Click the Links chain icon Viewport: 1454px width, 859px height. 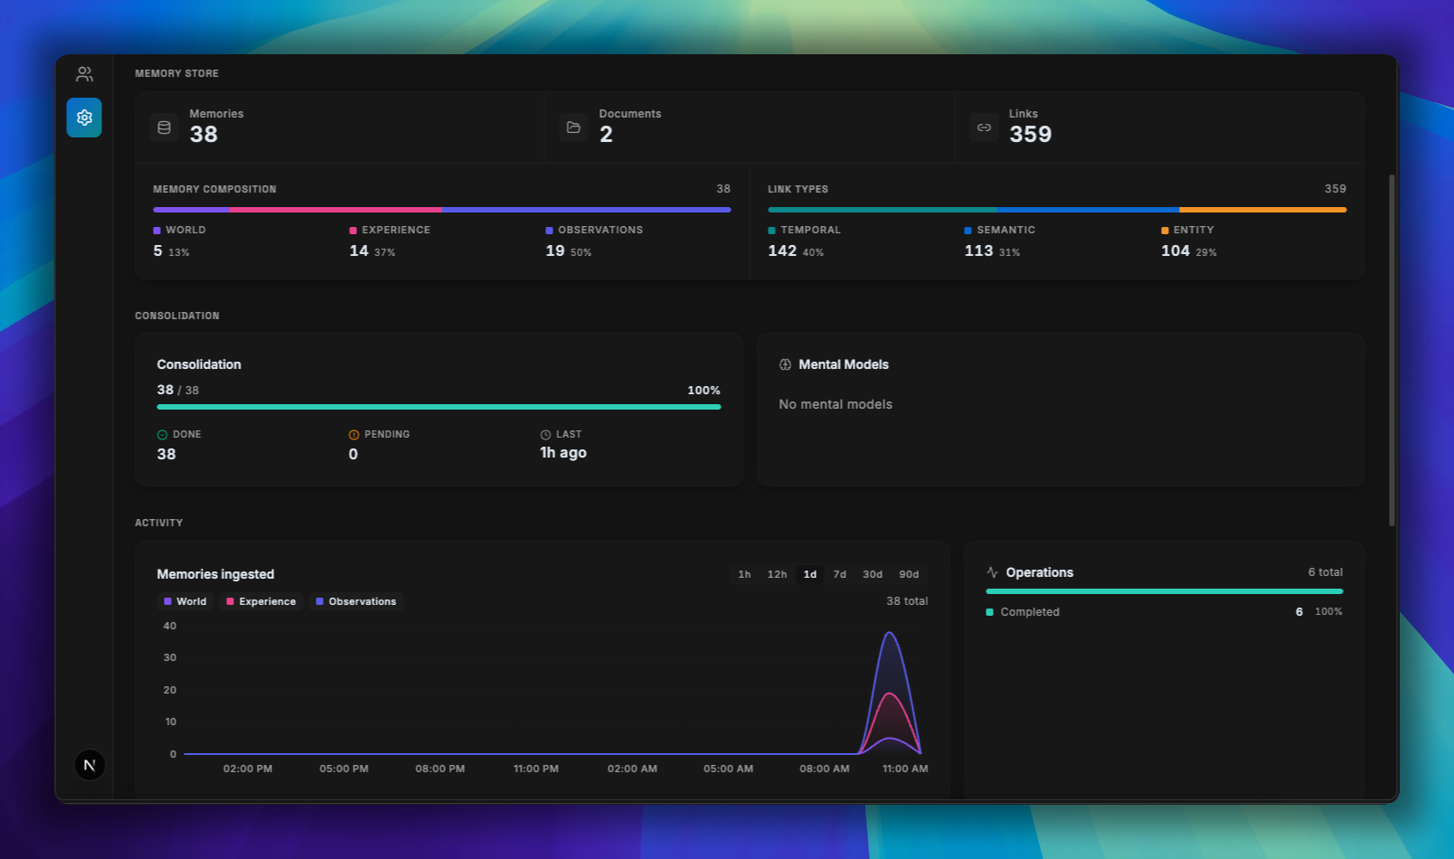coord(984,127)
